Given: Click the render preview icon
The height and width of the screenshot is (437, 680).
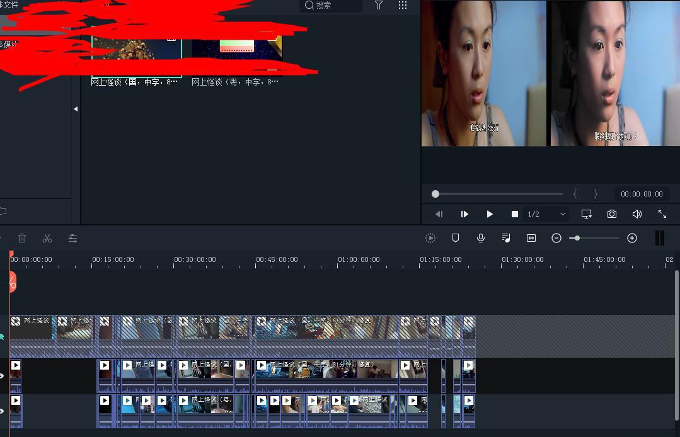Looking at the screenshot, I should click(430, 238).
